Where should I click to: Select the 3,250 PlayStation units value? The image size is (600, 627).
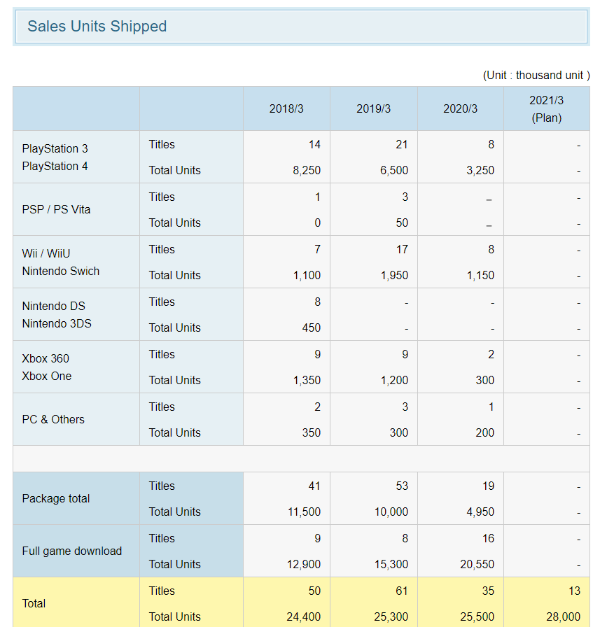480,170
